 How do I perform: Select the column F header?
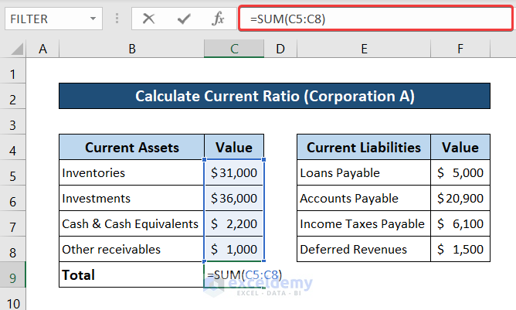pyautogui.click(x=460, y=49)
